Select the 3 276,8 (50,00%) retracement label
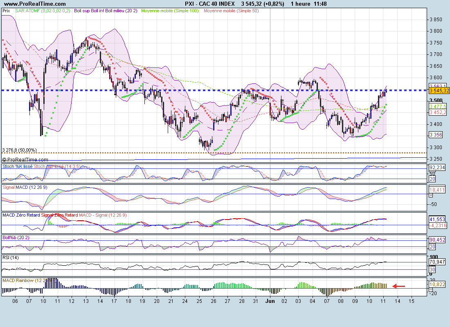The height and width of the screenshot is (327, 450). pos(20,150)
